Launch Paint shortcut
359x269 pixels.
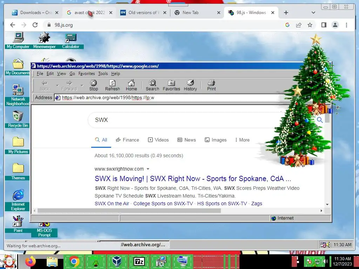[x=18, y=224]
